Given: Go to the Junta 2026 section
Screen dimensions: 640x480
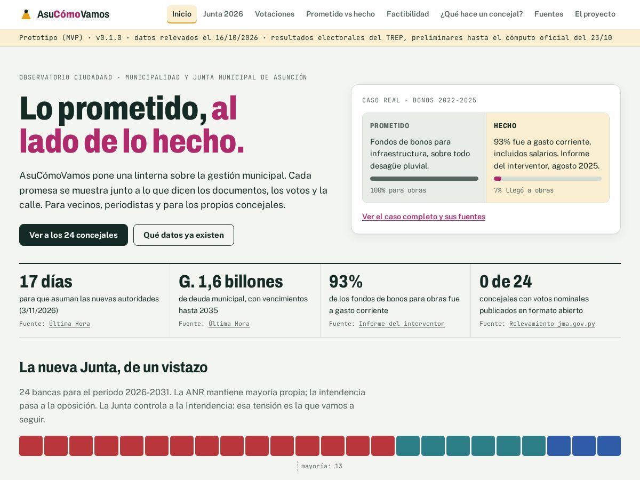Looking at the screenshot, I should click(x=223, y=14).
